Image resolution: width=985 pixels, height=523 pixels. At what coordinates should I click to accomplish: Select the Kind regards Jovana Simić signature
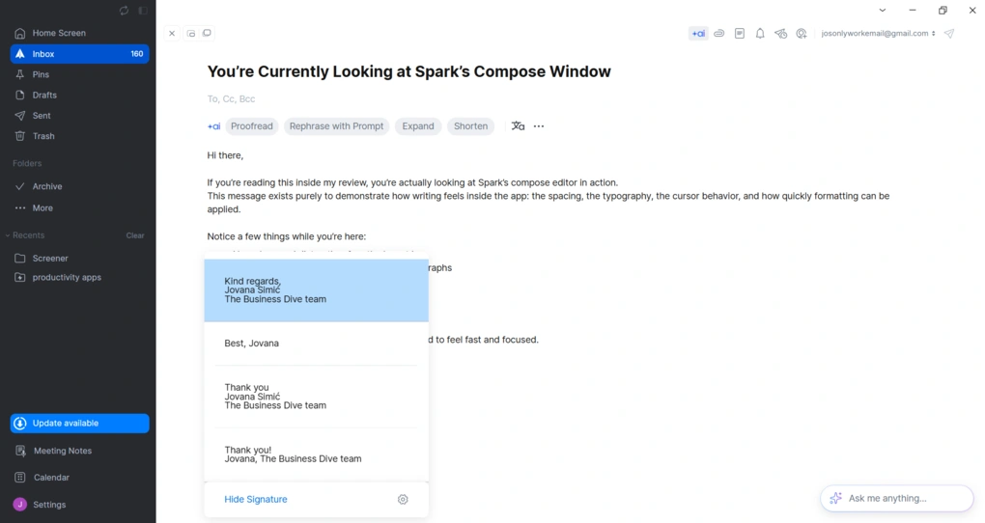click(316, 290)
